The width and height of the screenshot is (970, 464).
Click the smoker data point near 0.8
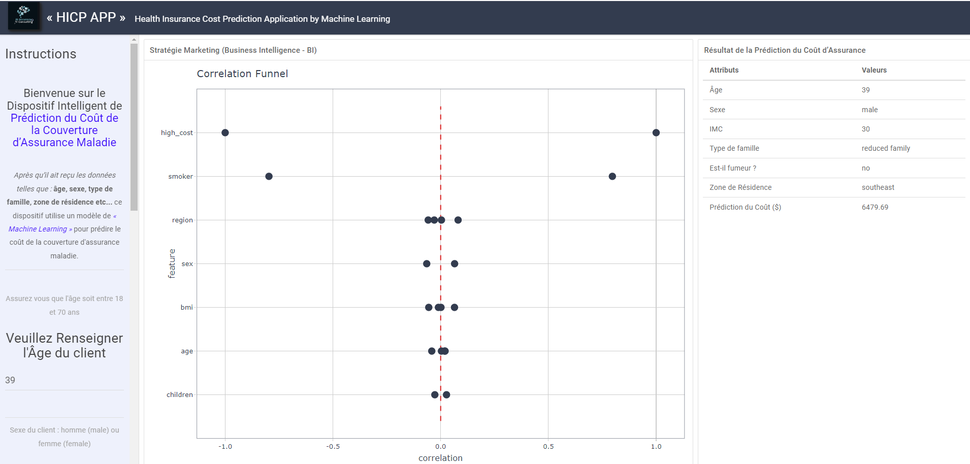pyautogui.click(x=612, y=176)
